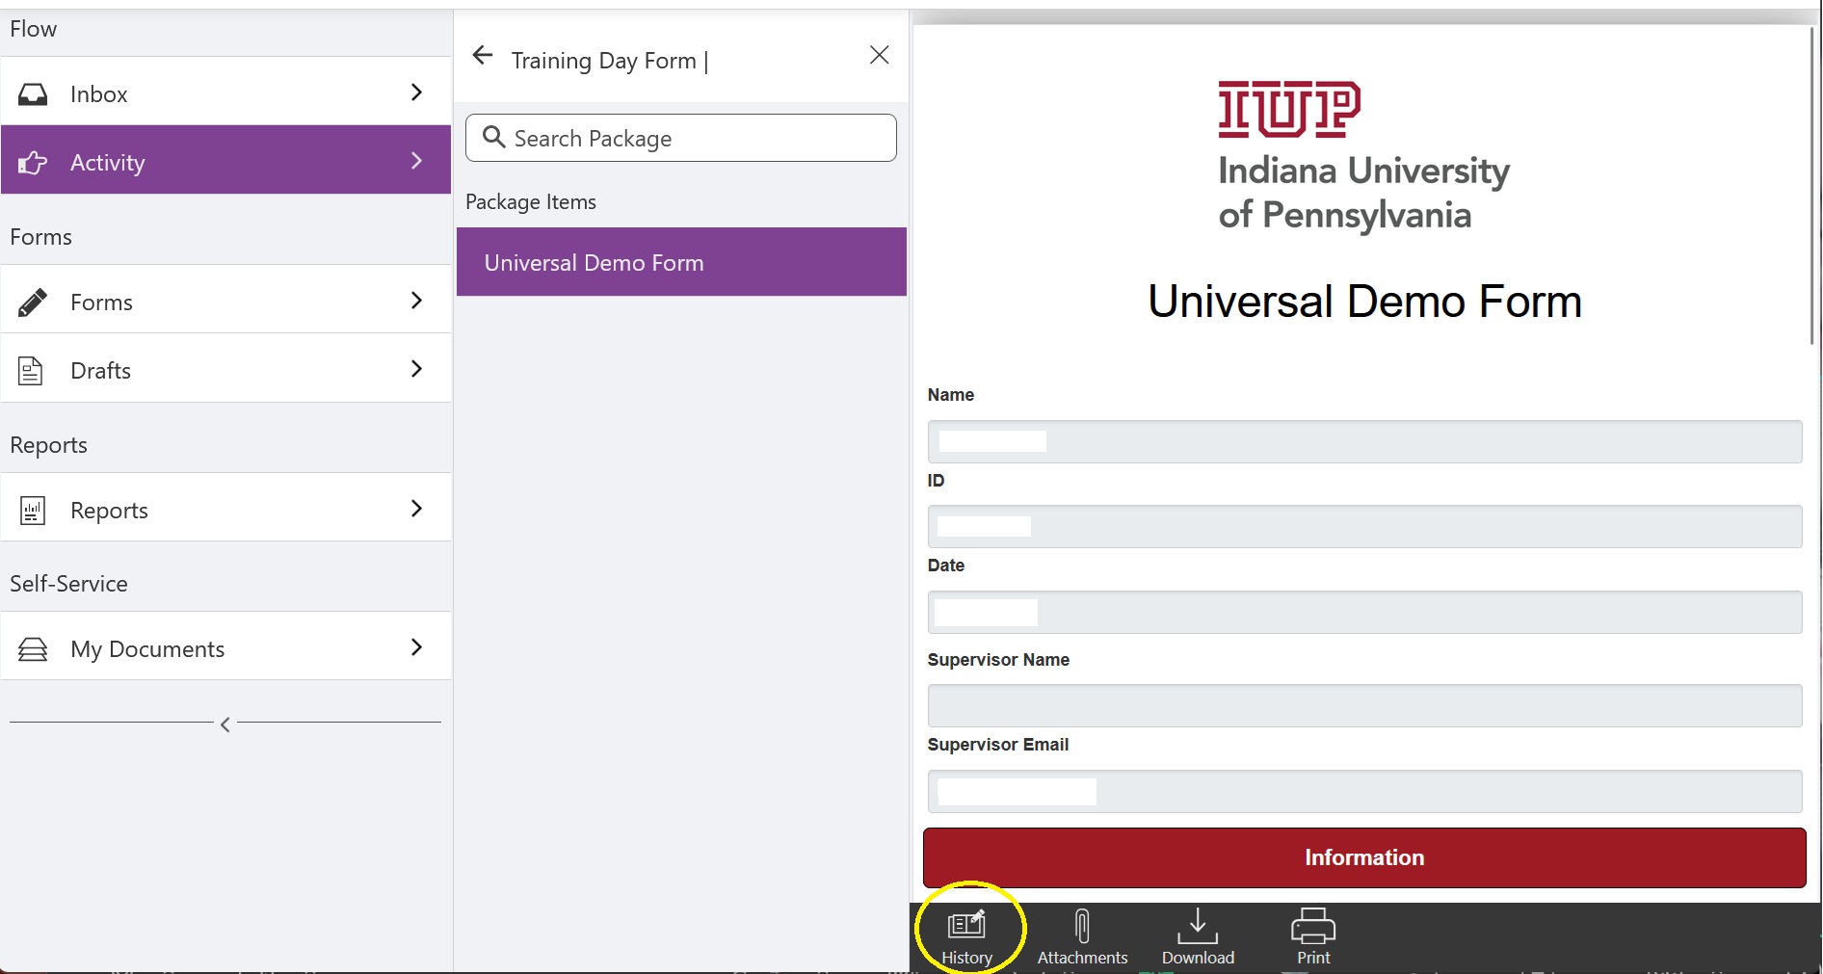Click the Date input field
Screen dimensions: 1823x974
(x=1363, y=613)
